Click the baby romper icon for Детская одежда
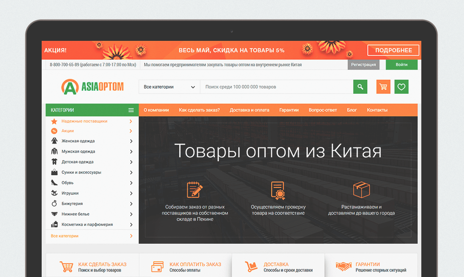 54,162
